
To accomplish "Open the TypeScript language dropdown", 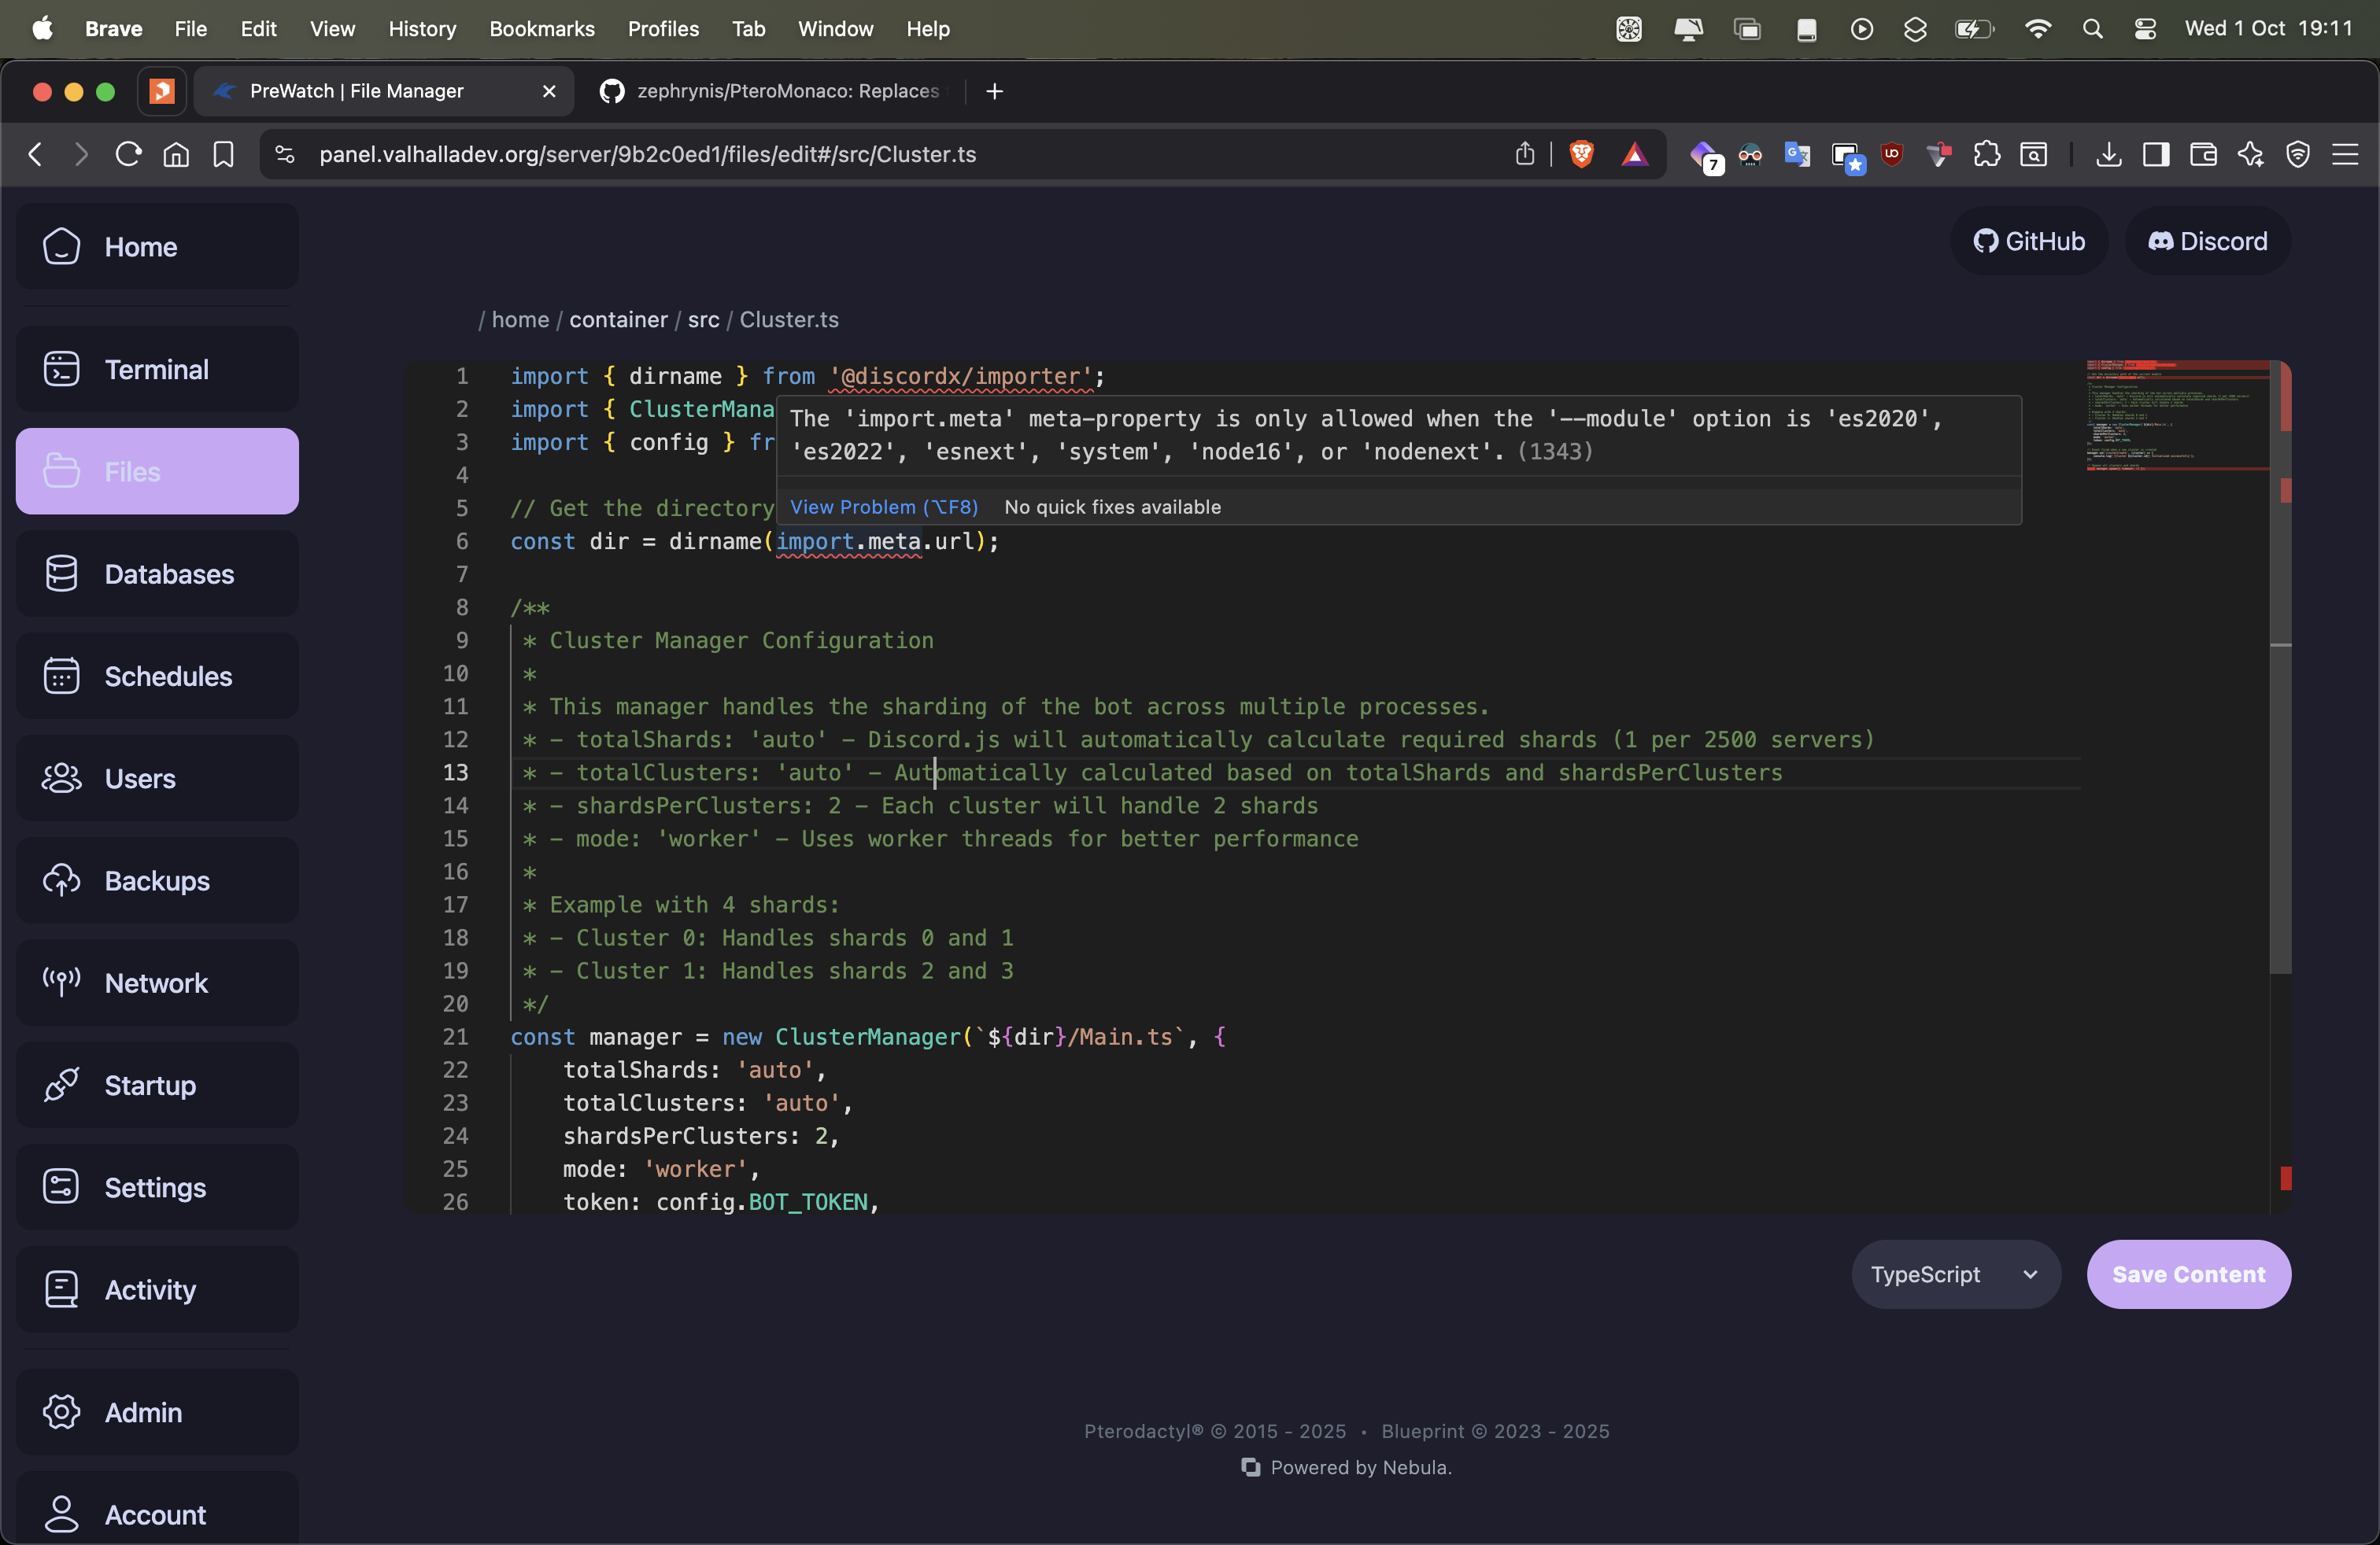I will [1955, 1274].
